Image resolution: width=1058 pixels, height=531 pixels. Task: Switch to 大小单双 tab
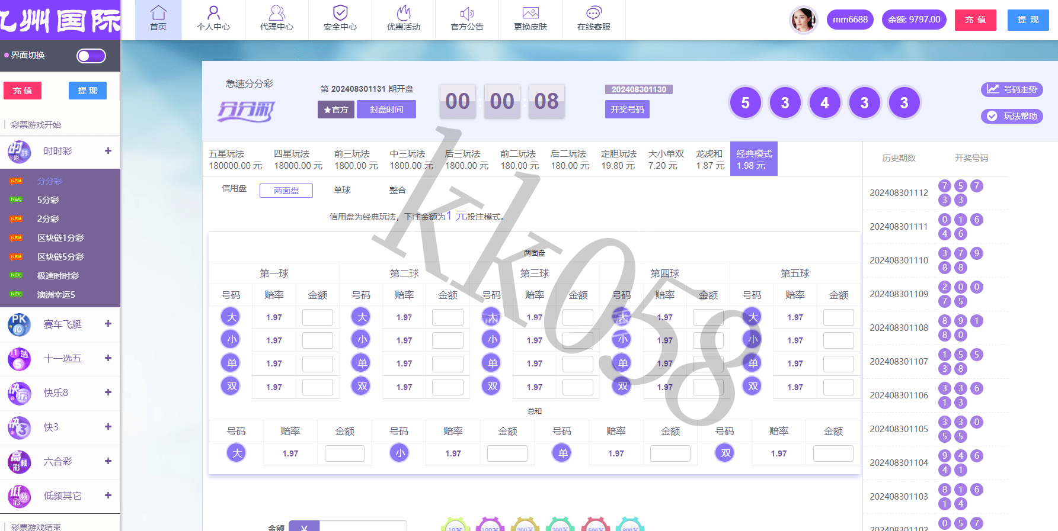[666, 159]
